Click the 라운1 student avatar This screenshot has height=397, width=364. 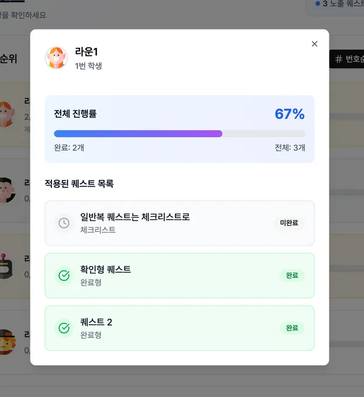56,58
